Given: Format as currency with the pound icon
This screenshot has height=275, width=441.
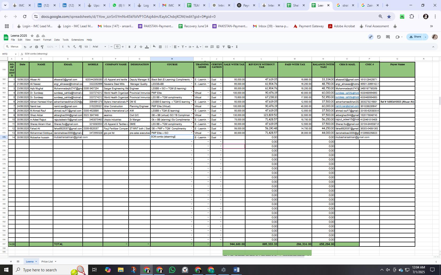Looking at the screenshot, I should click(63, 47).
